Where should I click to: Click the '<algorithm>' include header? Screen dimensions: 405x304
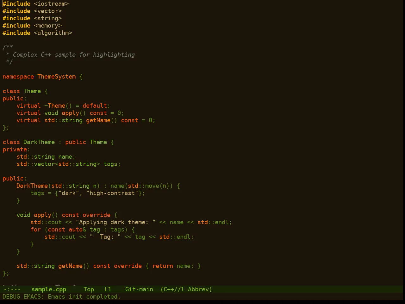click(53, 33)
